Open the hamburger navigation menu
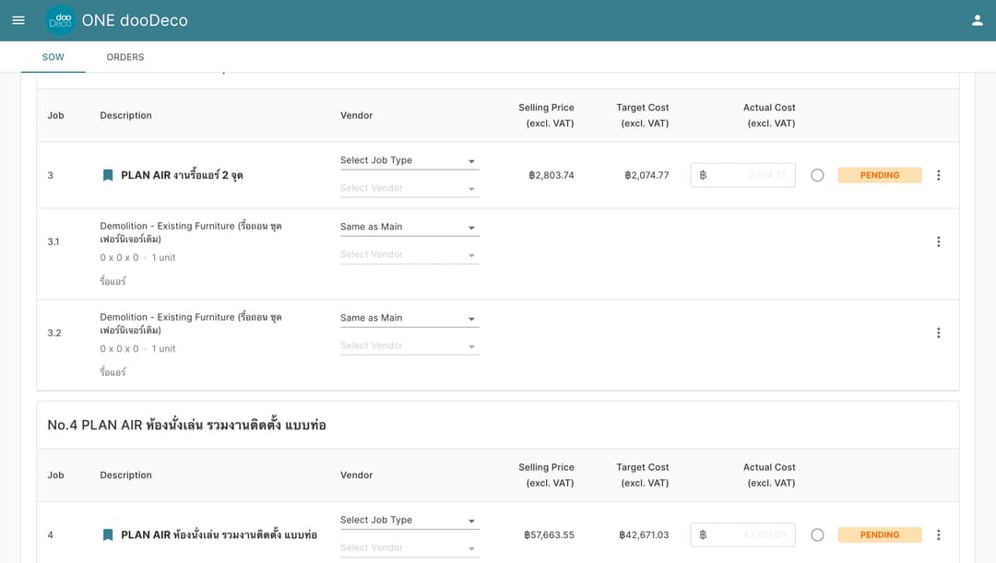 (x=18, y=20)
